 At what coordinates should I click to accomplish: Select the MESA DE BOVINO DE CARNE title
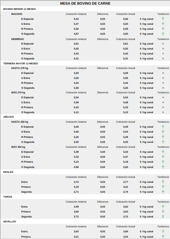[x=85, y=4]
